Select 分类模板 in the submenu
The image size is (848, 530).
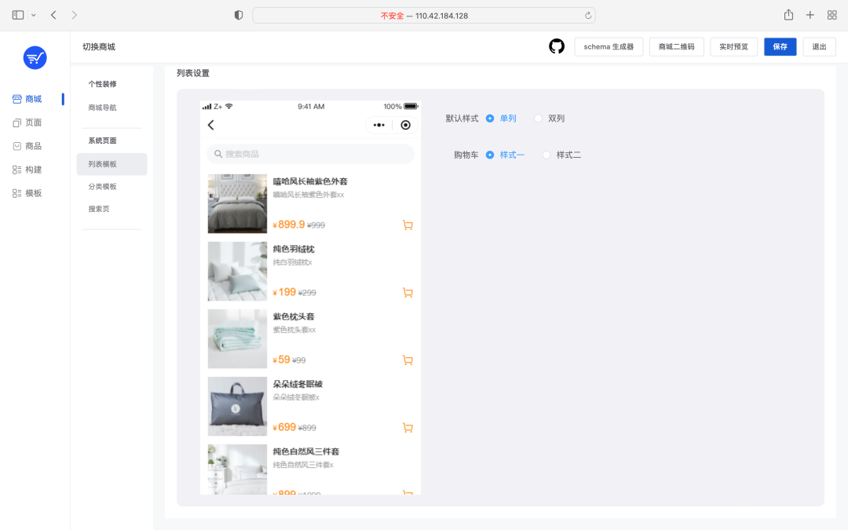[102, 187]
